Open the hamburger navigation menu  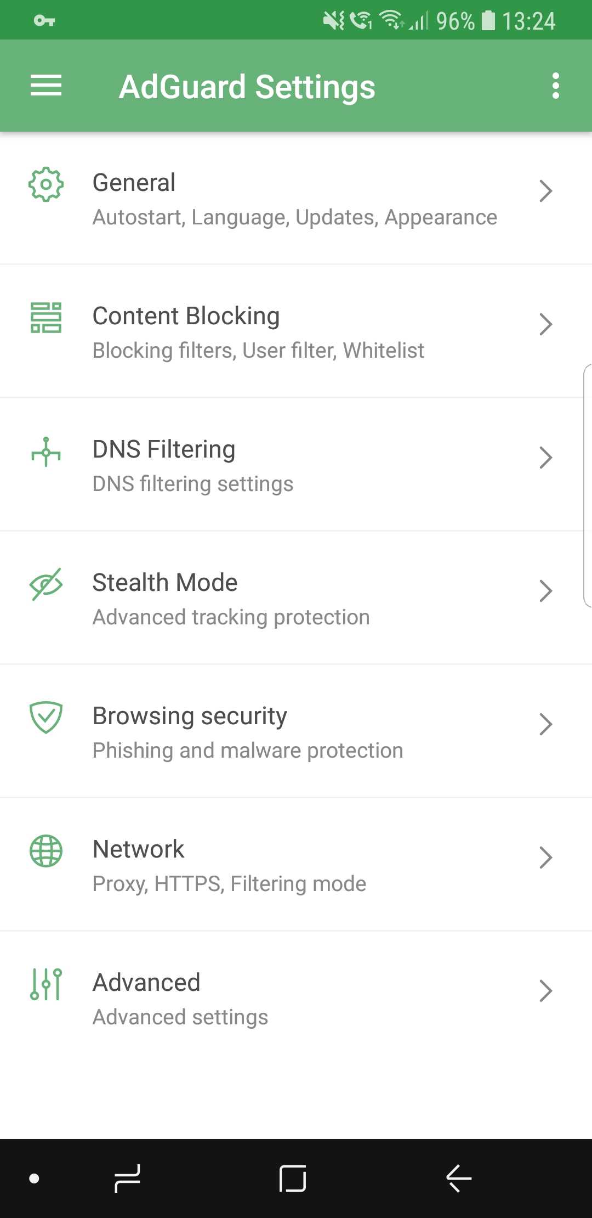(46, 86)
